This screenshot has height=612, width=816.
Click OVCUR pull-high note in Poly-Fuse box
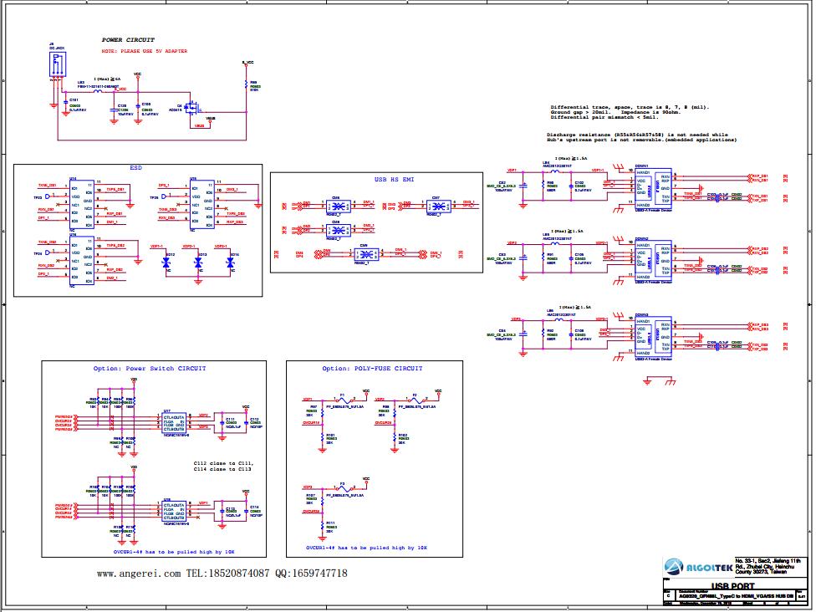(367, 548)
